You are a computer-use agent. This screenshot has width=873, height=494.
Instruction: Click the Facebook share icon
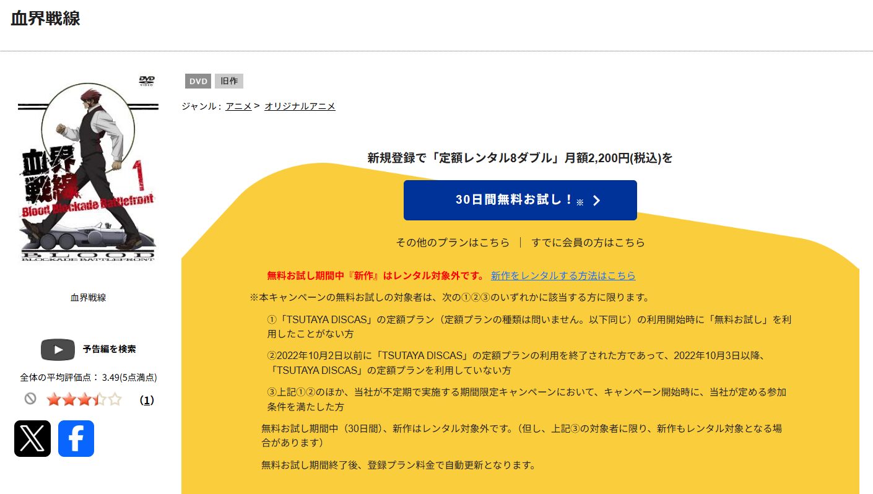[76, 438]
